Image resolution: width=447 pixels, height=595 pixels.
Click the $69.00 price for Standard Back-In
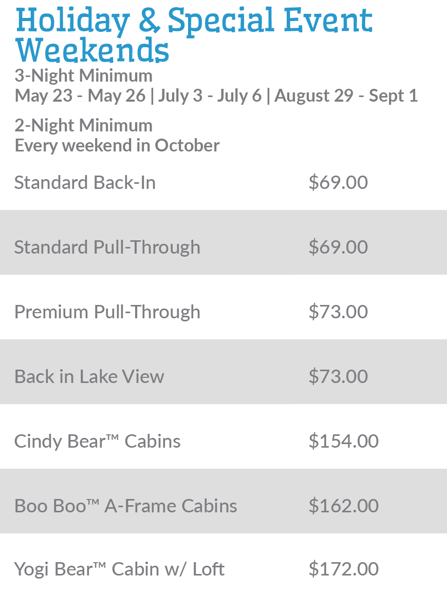point(338,183)
